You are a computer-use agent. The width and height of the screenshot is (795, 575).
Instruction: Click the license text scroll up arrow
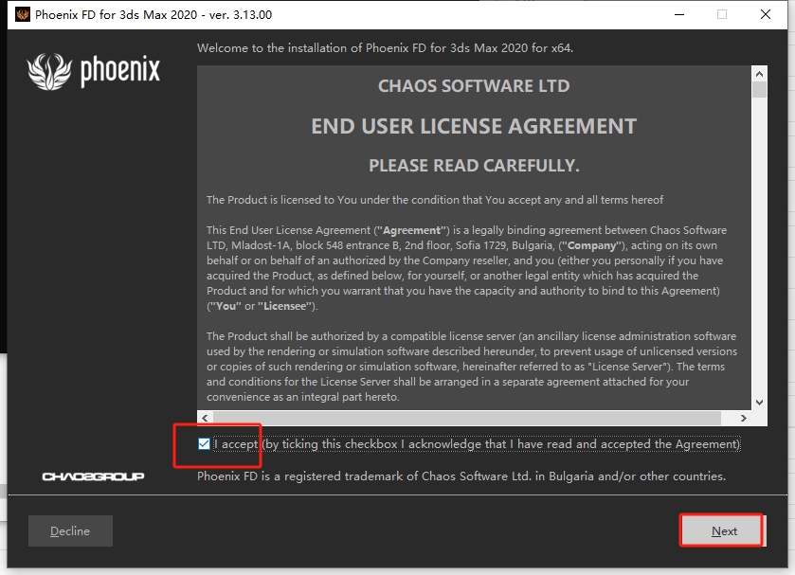759,74
